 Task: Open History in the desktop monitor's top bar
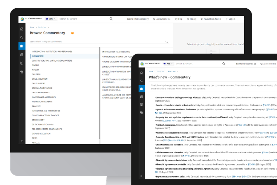coord(191,18)
